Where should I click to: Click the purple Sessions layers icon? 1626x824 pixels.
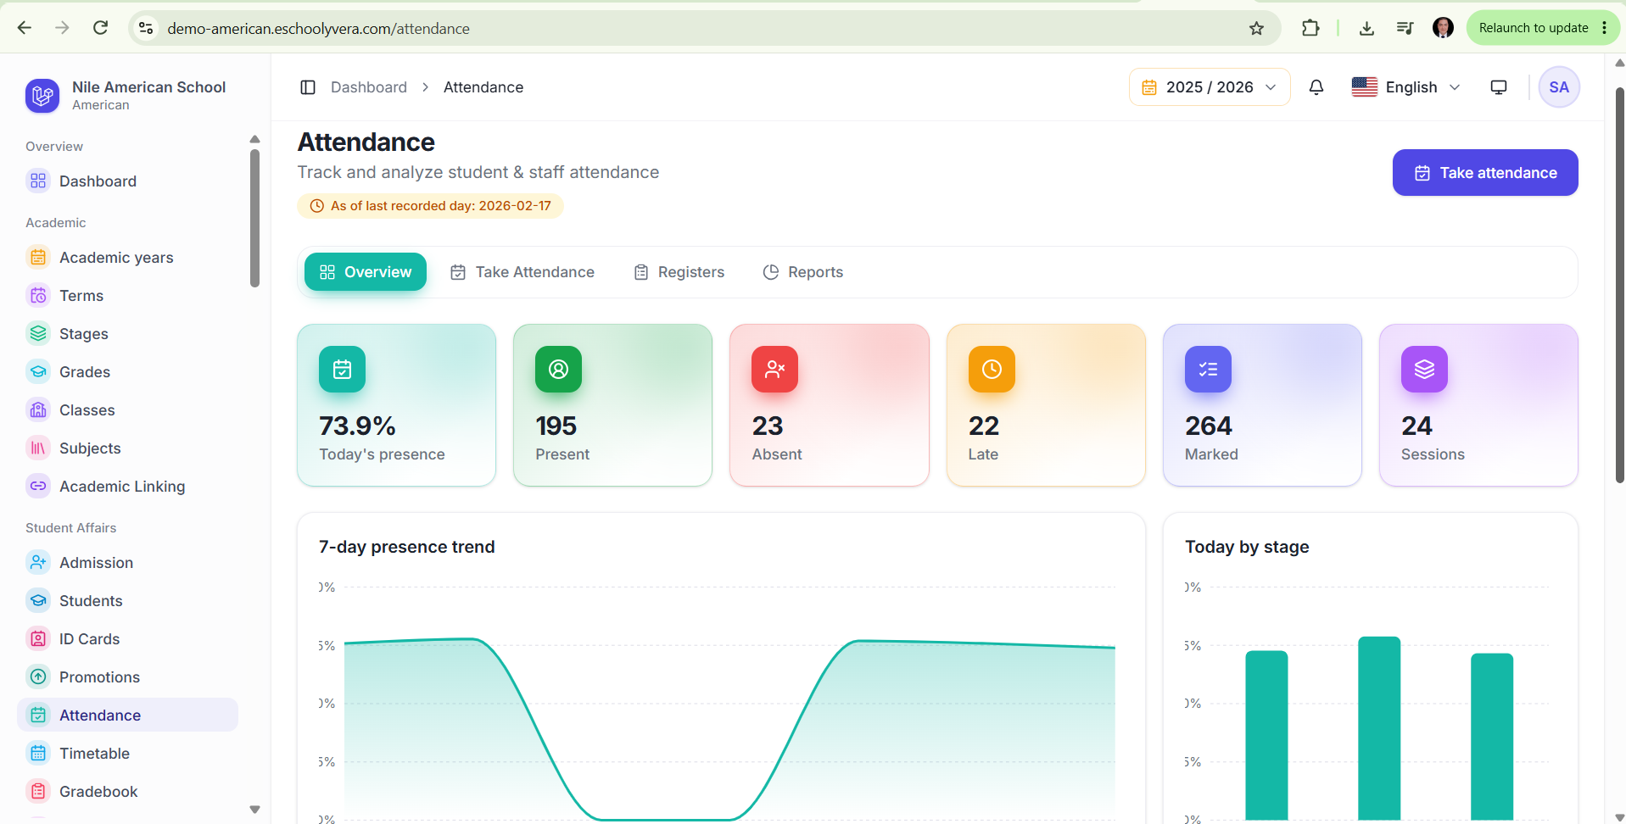1424,369
